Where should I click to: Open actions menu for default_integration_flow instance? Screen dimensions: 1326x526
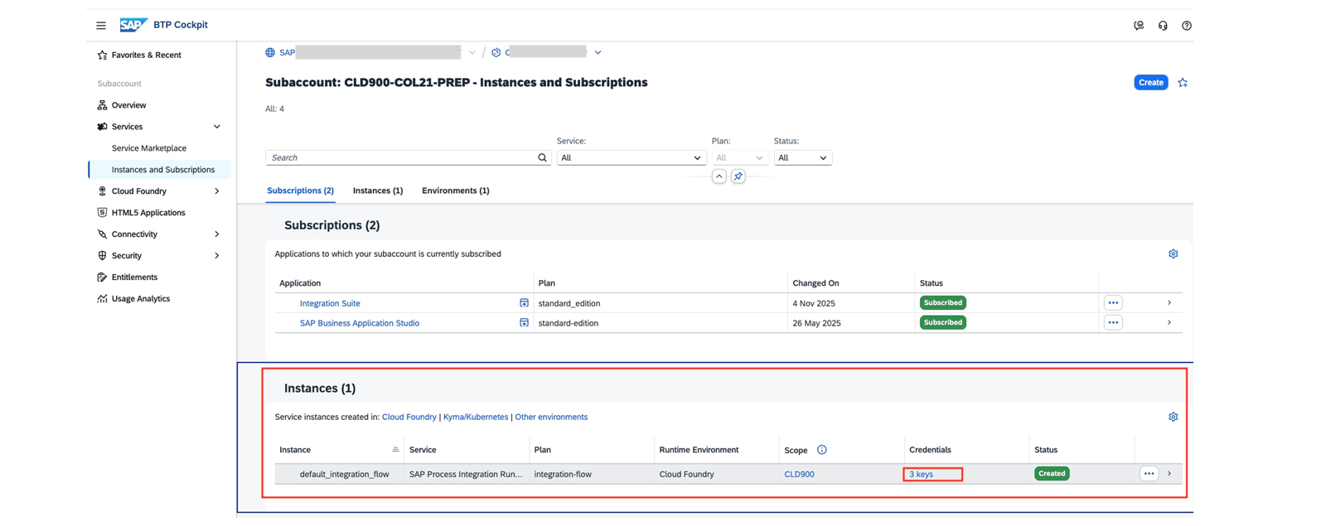(x=1149, y=474)
